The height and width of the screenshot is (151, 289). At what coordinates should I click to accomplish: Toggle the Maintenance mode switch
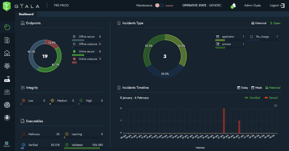pyautogui.click(x=159, y=6)
